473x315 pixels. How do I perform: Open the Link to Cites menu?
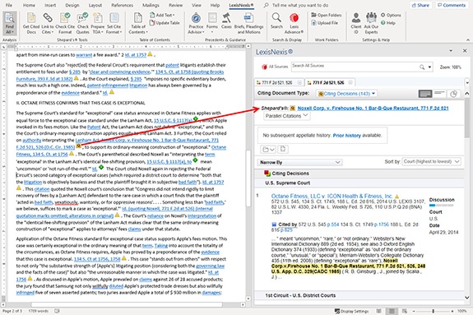click(48, 23)
